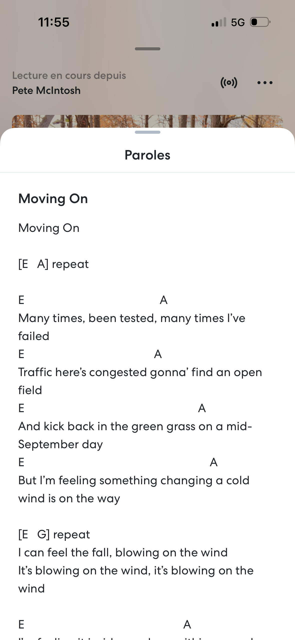This screenshot has height=640, width=295.
Task: Tap the cellular signal bars icon
Action: click(218, 22)
